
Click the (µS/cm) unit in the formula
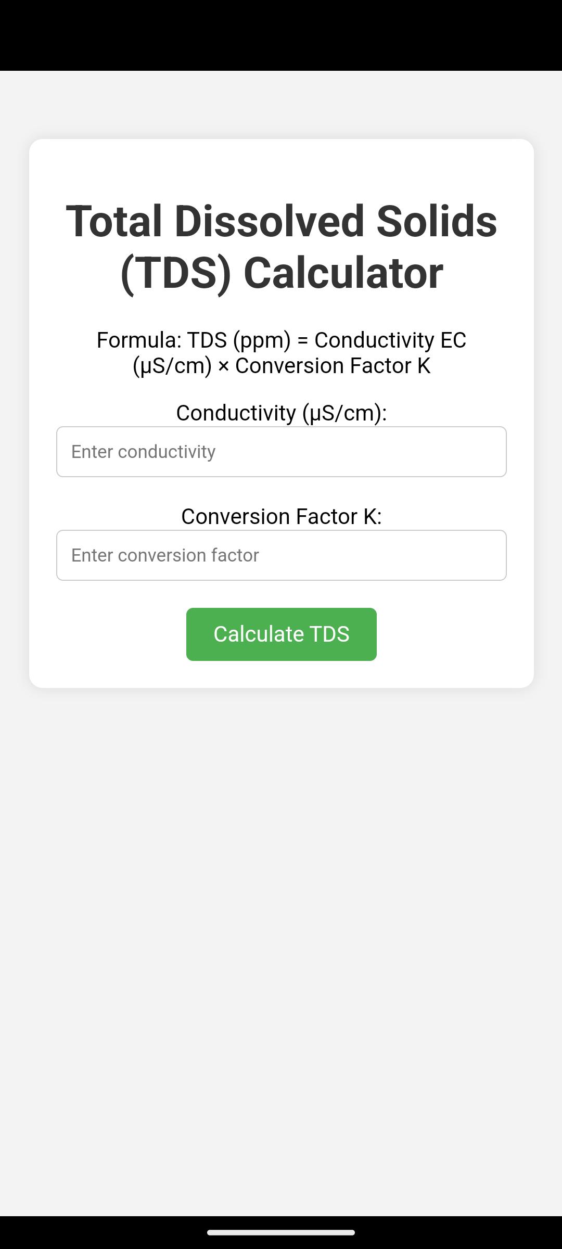coord(172,366)
